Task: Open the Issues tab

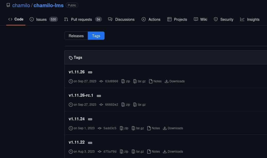Action: click(x=44, y=19)
